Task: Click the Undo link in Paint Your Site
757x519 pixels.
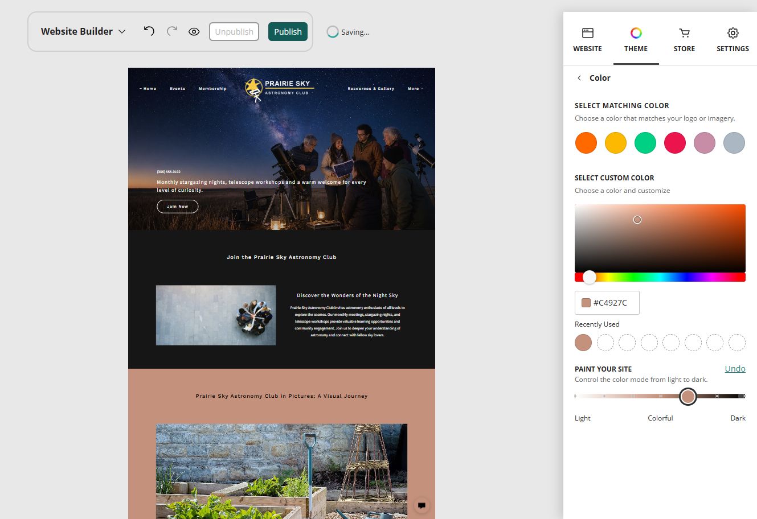Action: tap(735, 369)
